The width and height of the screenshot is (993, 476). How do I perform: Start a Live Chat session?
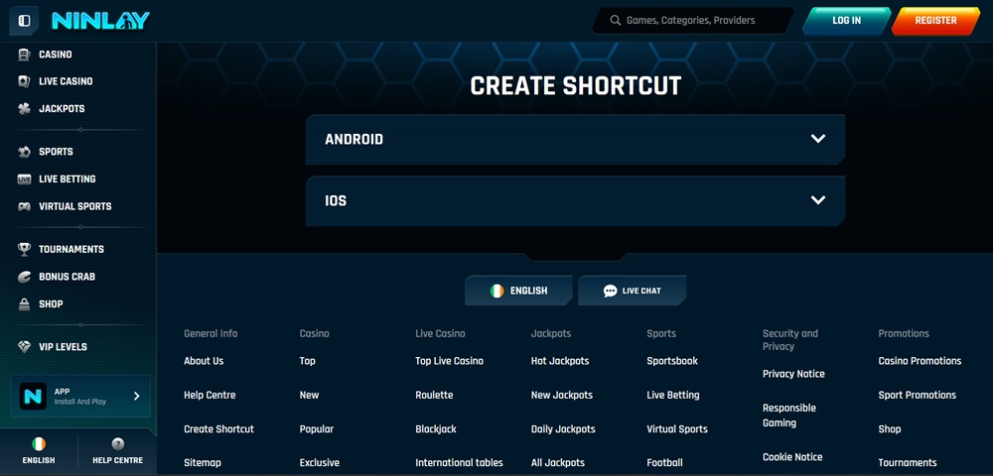tap(632, 291)
